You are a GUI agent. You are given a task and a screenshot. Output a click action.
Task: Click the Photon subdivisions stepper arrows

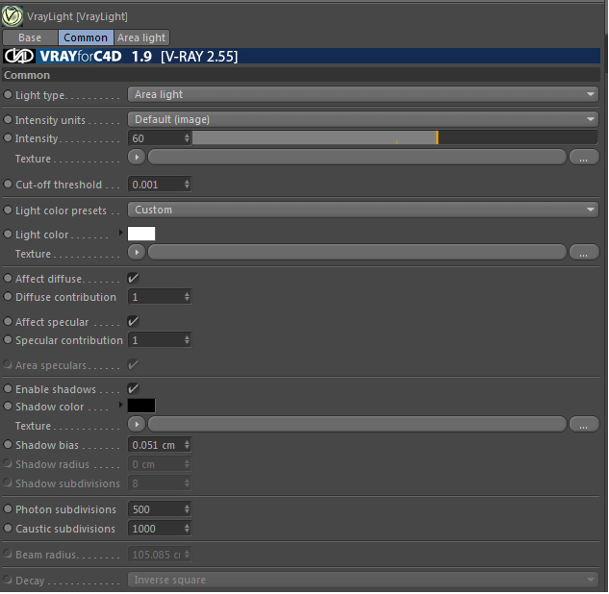click(188, 509)
